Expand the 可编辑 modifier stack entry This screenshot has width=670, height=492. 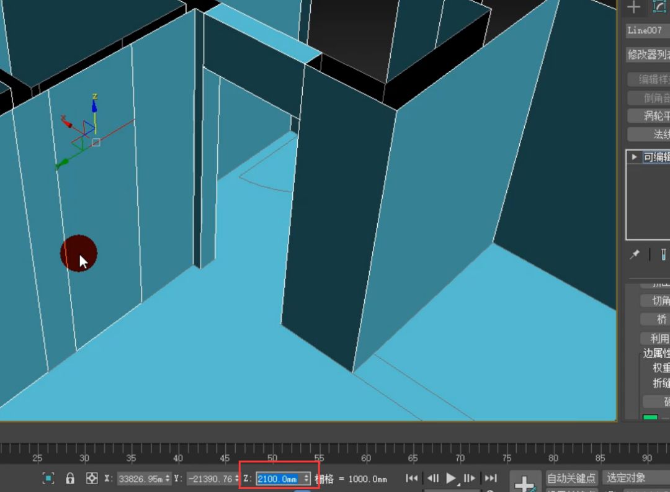coord(634,157)
